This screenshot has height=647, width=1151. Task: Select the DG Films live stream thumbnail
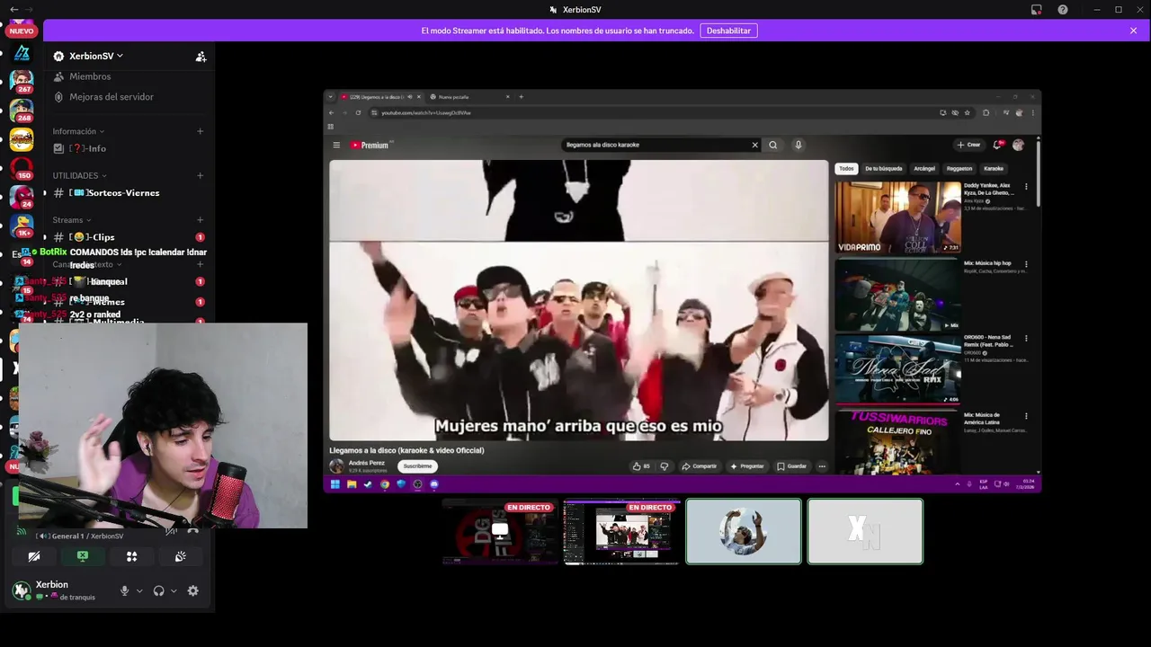pos(500,532)
